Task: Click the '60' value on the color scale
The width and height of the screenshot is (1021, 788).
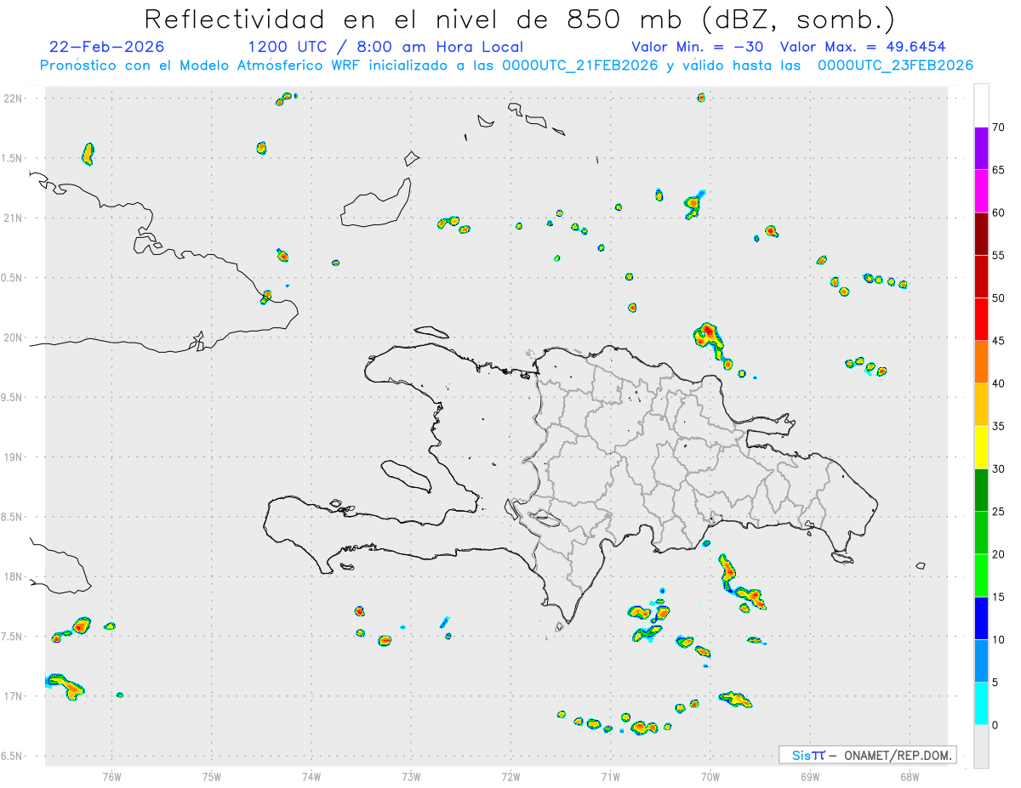Action: (x=999, y=213)
